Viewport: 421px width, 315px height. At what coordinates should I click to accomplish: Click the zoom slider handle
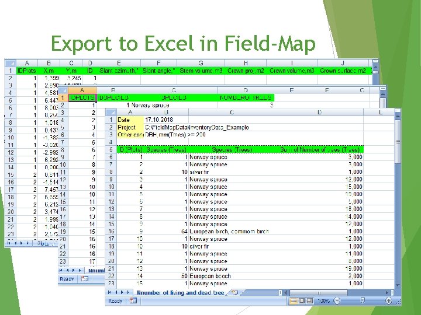point(363,301)
